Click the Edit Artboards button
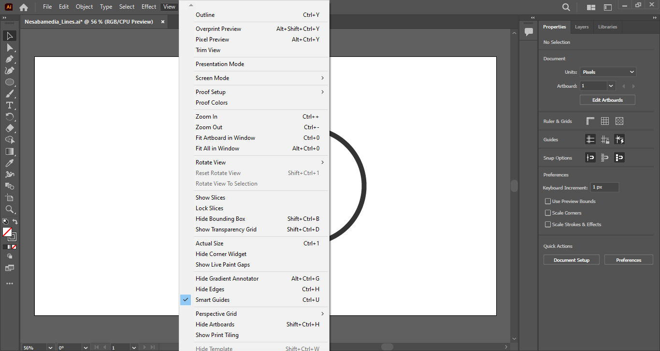The image size is (660, 351). pyautogui.click(x=607, y=100)
